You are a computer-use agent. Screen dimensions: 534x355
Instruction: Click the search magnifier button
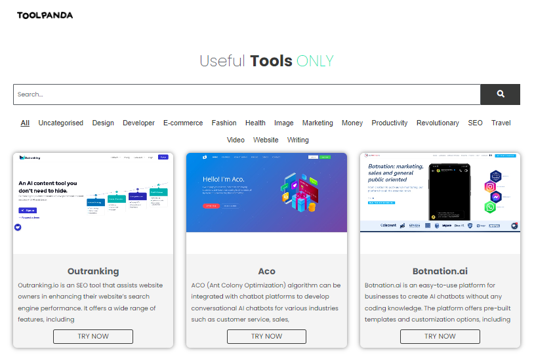(x=500, y=94)
